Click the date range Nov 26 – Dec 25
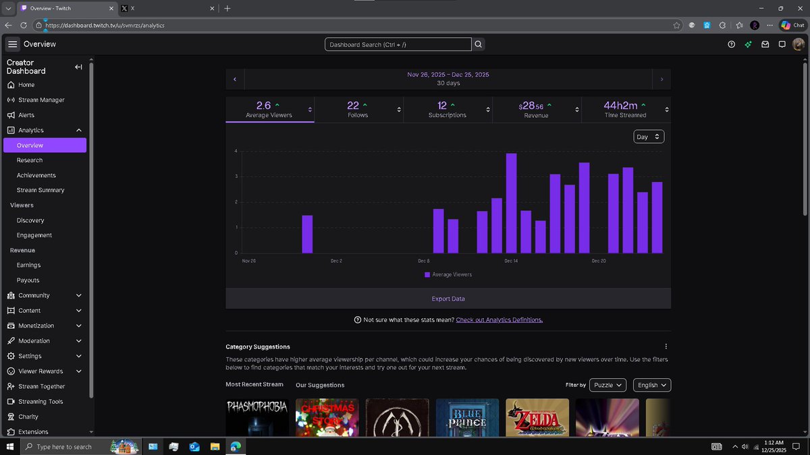 click(x=448, y=75)
